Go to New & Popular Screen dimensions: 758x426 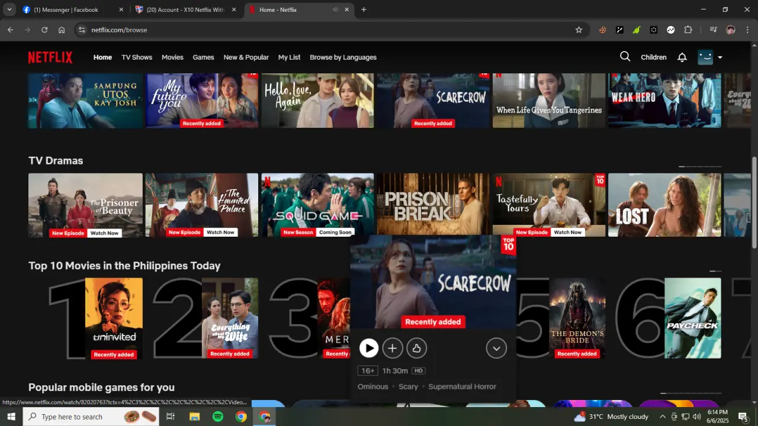pyautogui.click(x=246, y=57)
